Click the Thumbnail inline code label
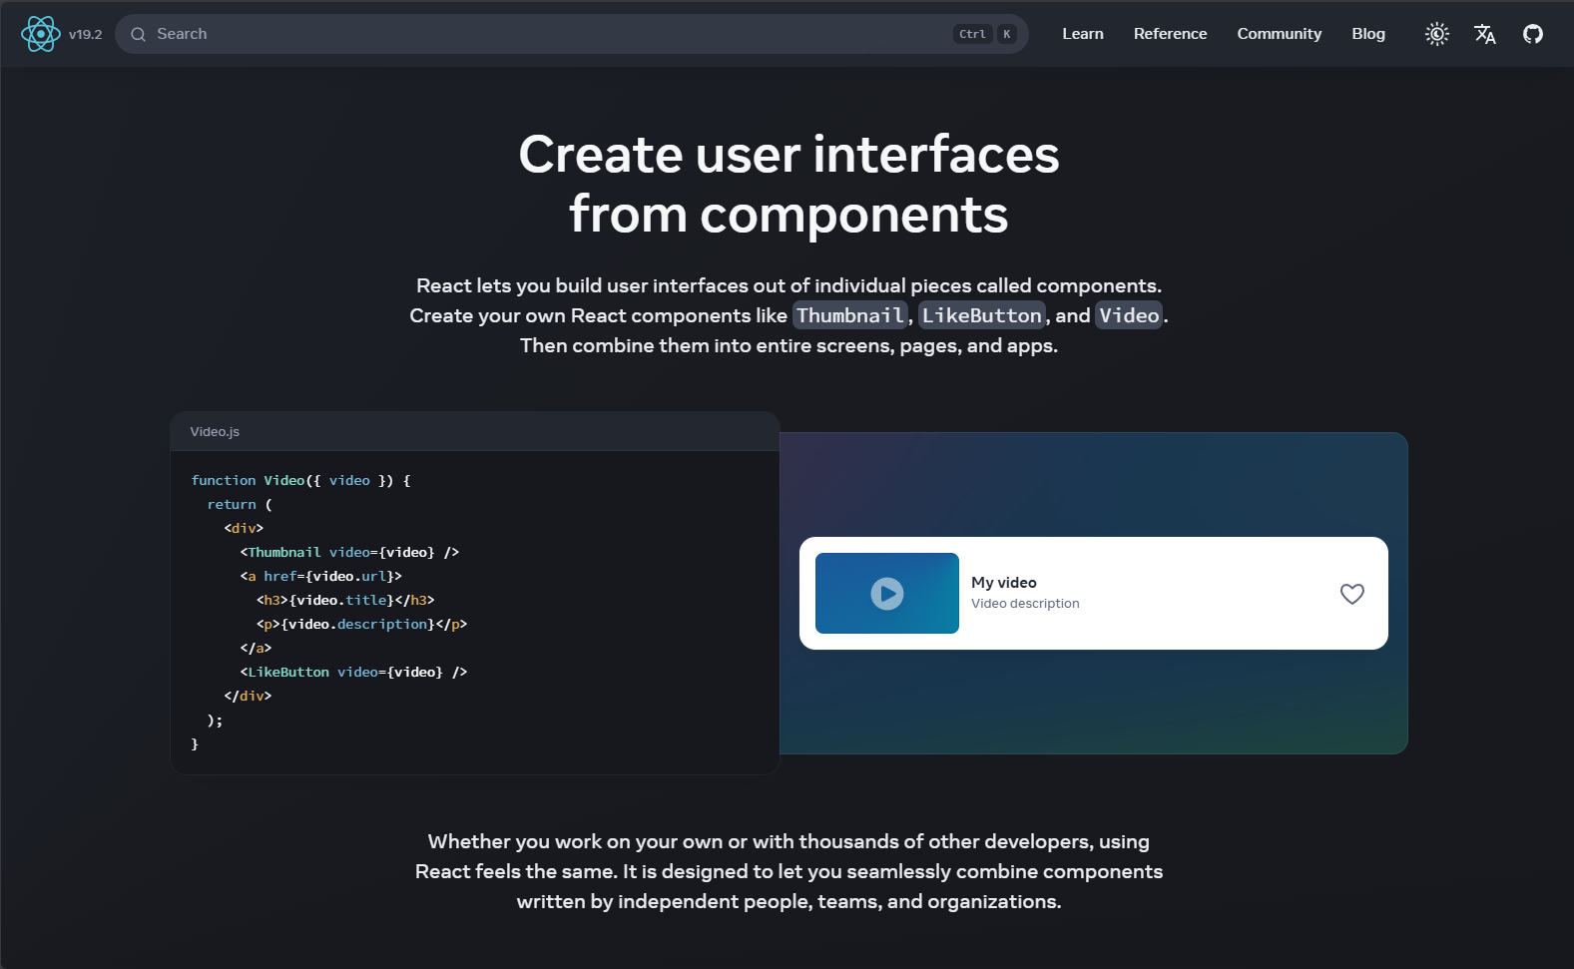The width and height of the screenshot is (1574, 969). tap(850, 315)
